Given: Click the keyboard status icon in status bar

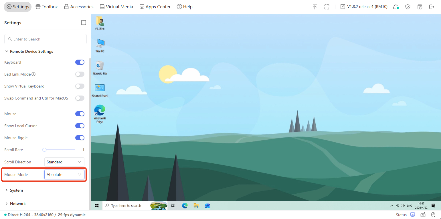Looking at the screenshot, I should [423, 215].
